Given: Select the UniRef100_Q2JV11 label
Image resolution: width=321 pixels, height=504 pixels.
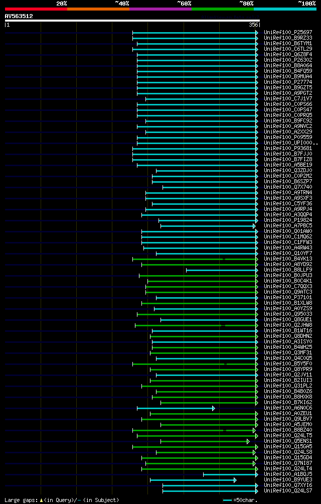Looking at the screenshot, I should tap(288, 375).
